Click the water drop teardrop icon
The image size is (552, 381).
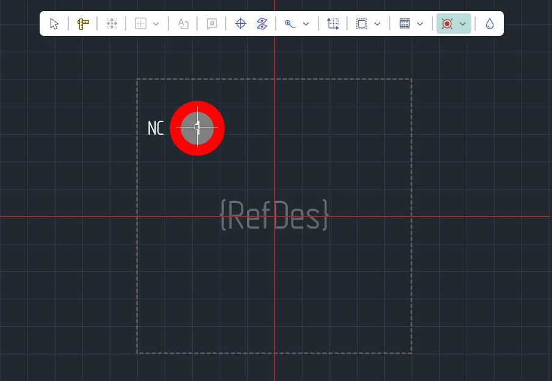489,24
